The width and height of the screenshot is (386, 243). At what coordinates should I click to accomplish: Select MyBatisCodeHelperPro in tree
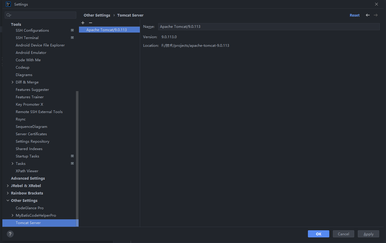tap(36, 215)
